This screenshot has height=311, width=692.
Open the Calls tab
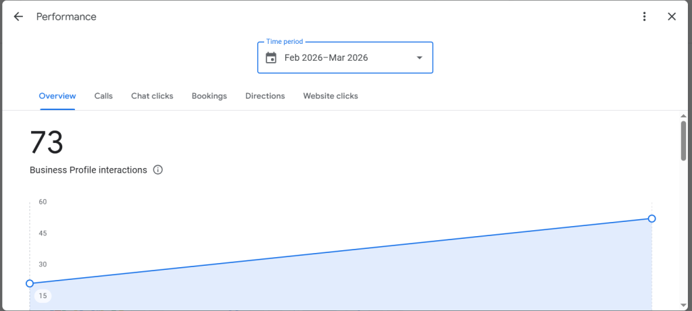(103, 96)
